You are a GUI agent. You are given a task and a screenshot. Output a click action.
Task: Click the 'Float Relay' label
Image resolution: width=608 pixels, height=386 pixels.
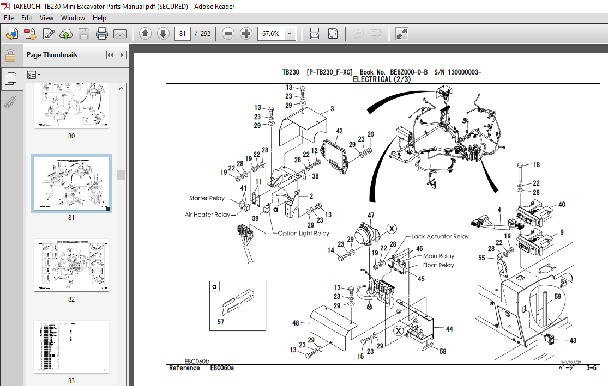(438, 265)
